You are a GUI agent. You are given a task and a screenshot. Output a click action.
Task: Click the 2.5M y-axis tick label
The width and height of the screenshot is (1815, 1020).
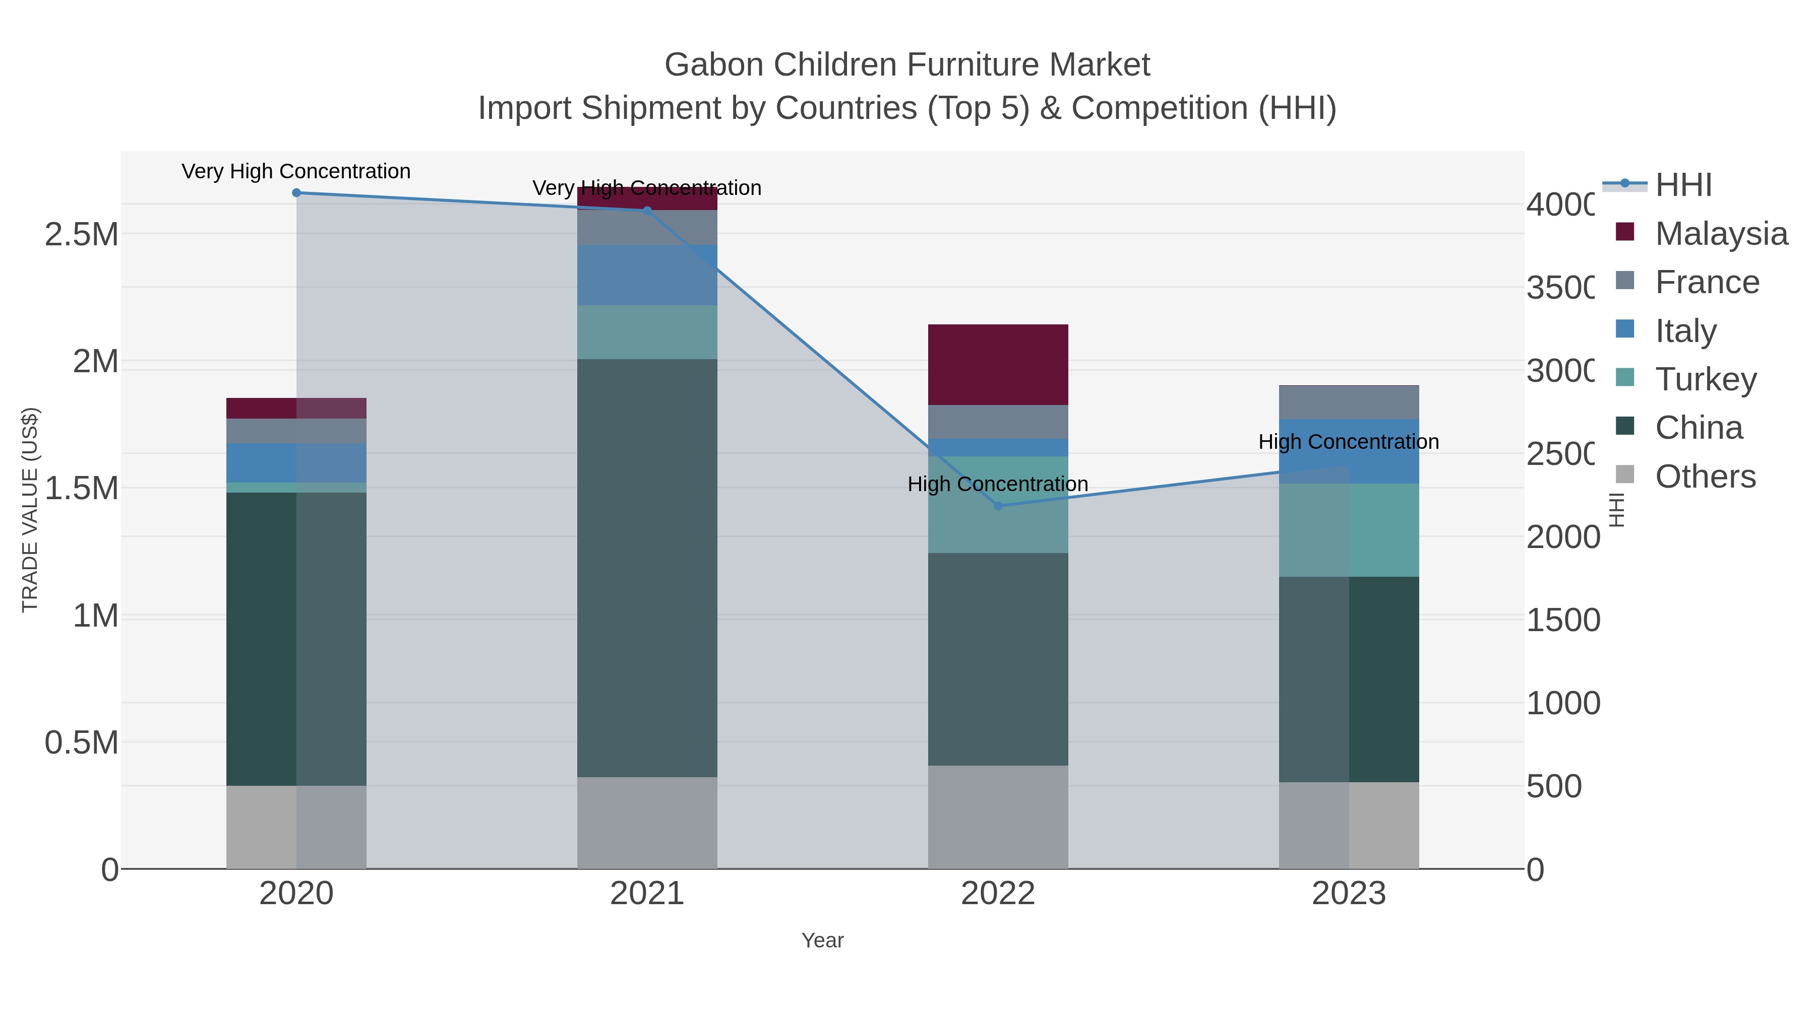click(82, 234)
